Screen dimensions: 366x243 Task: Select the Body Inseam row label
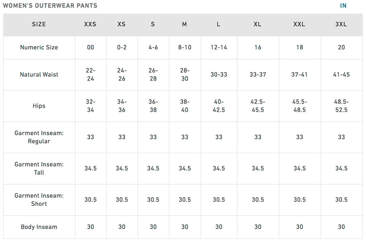tap(39, 227)
